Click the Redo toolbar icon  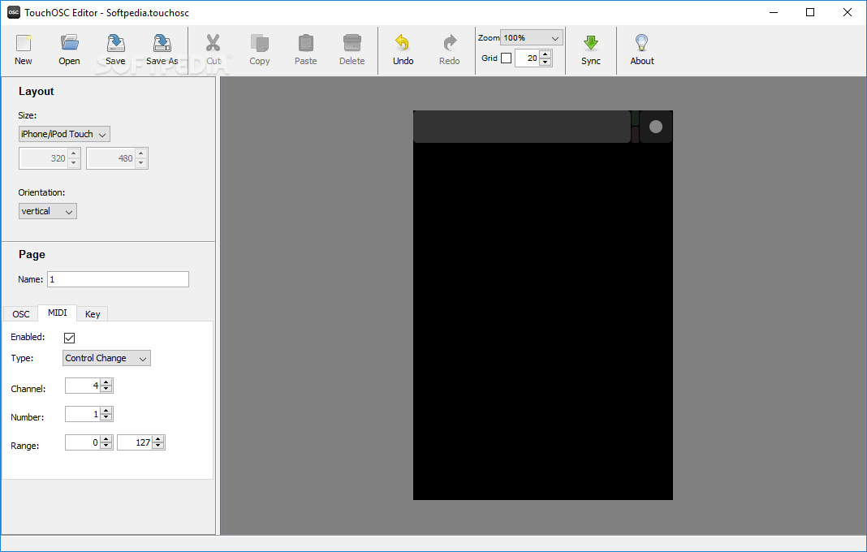(x=449, y=44)
